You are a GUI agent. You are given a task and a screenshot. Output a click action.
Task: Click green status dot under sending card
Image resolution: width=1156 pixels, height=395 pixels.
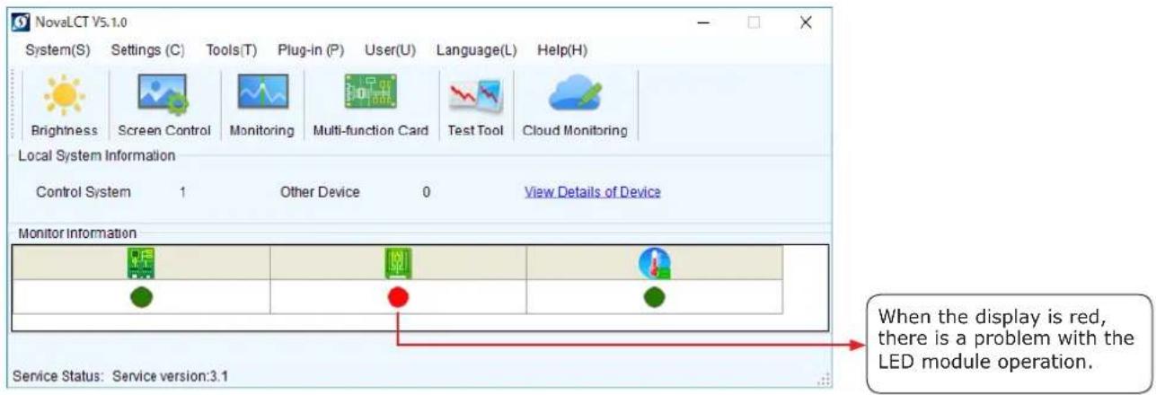pyautogui.click(x=141, y=297)
